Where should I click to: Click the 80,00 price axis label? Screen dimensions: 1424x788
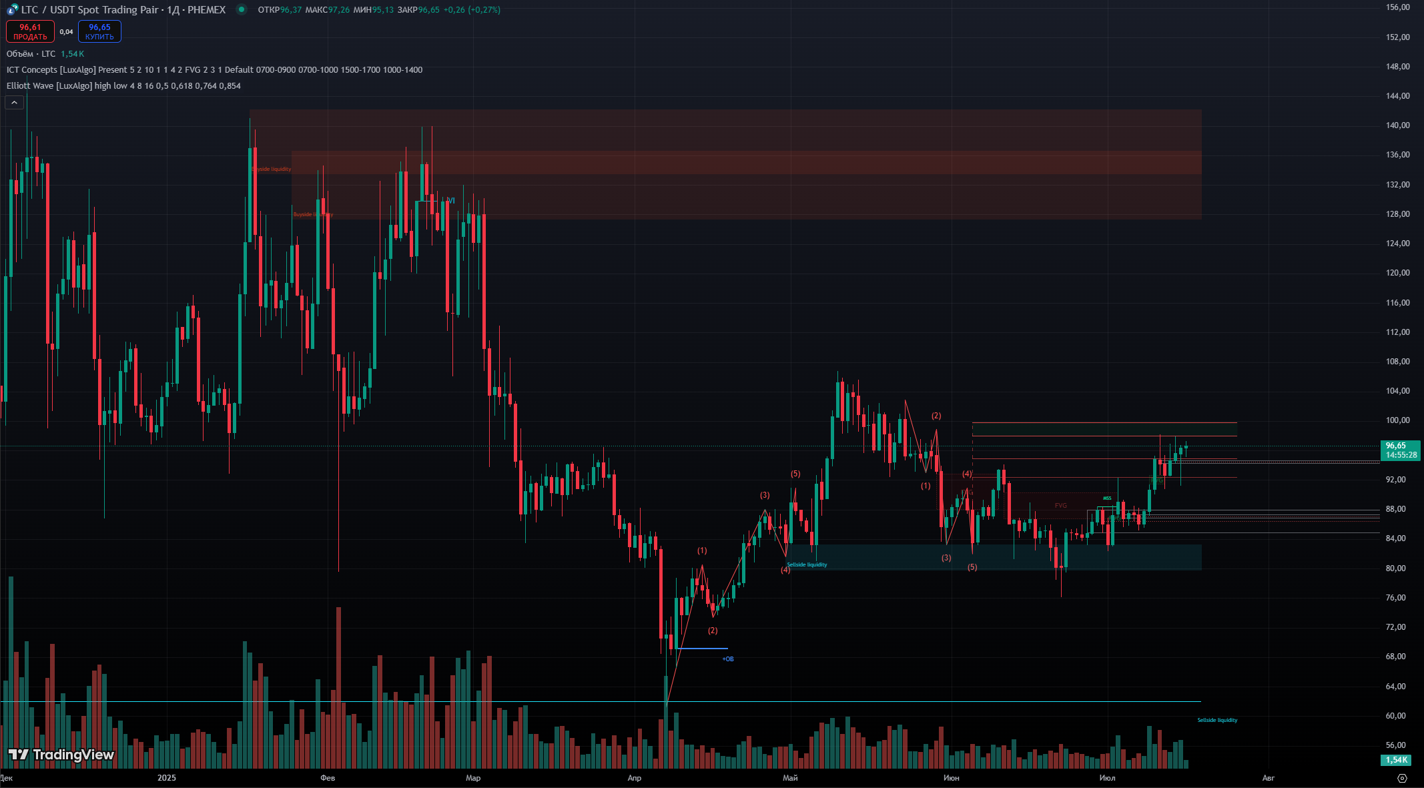click(x=1395, y=568)
